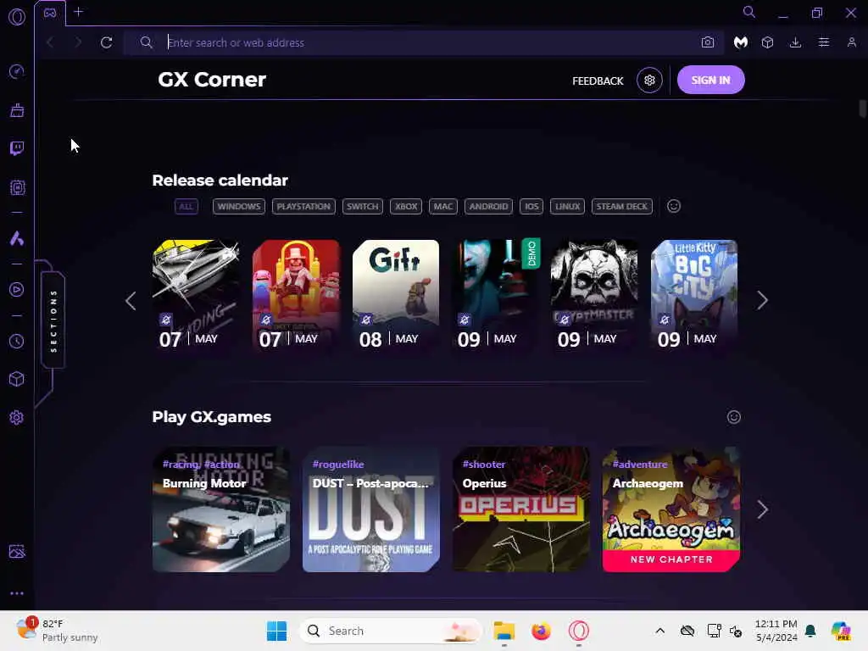Open the Gift game card 08 May

tap(396, 295)
